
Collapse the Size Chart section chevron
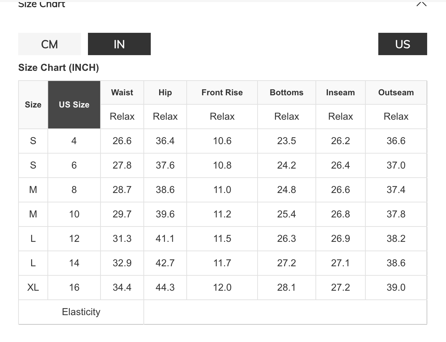(421, 4)
